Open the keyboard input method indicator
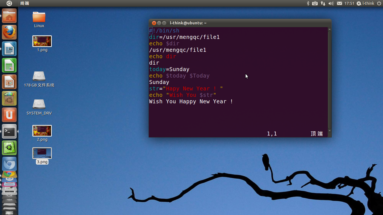 pyautogui.click(x=315, y=3)
